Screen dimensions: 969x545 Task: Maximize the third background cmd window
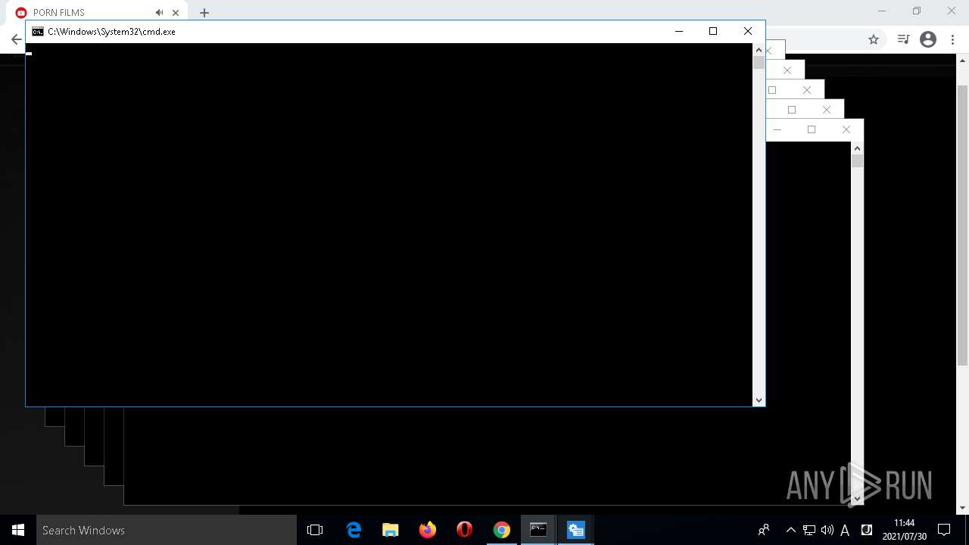pyautogui.click(x=772, y=90)
